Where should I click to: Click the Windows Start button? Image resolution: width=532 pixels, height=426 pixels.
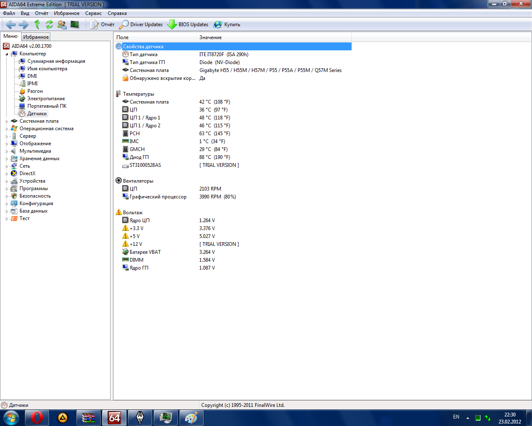pyautogui.click(x=11, y=418)
